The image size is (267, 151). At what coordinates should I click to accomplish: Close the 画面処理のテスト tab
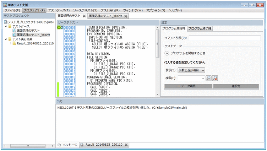[x=84, y=16]
